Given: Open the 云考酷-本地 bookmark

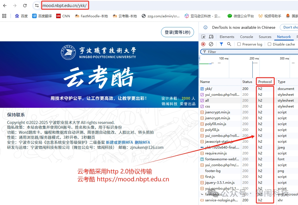Looking at the screenshot, I should pos(125,16).
